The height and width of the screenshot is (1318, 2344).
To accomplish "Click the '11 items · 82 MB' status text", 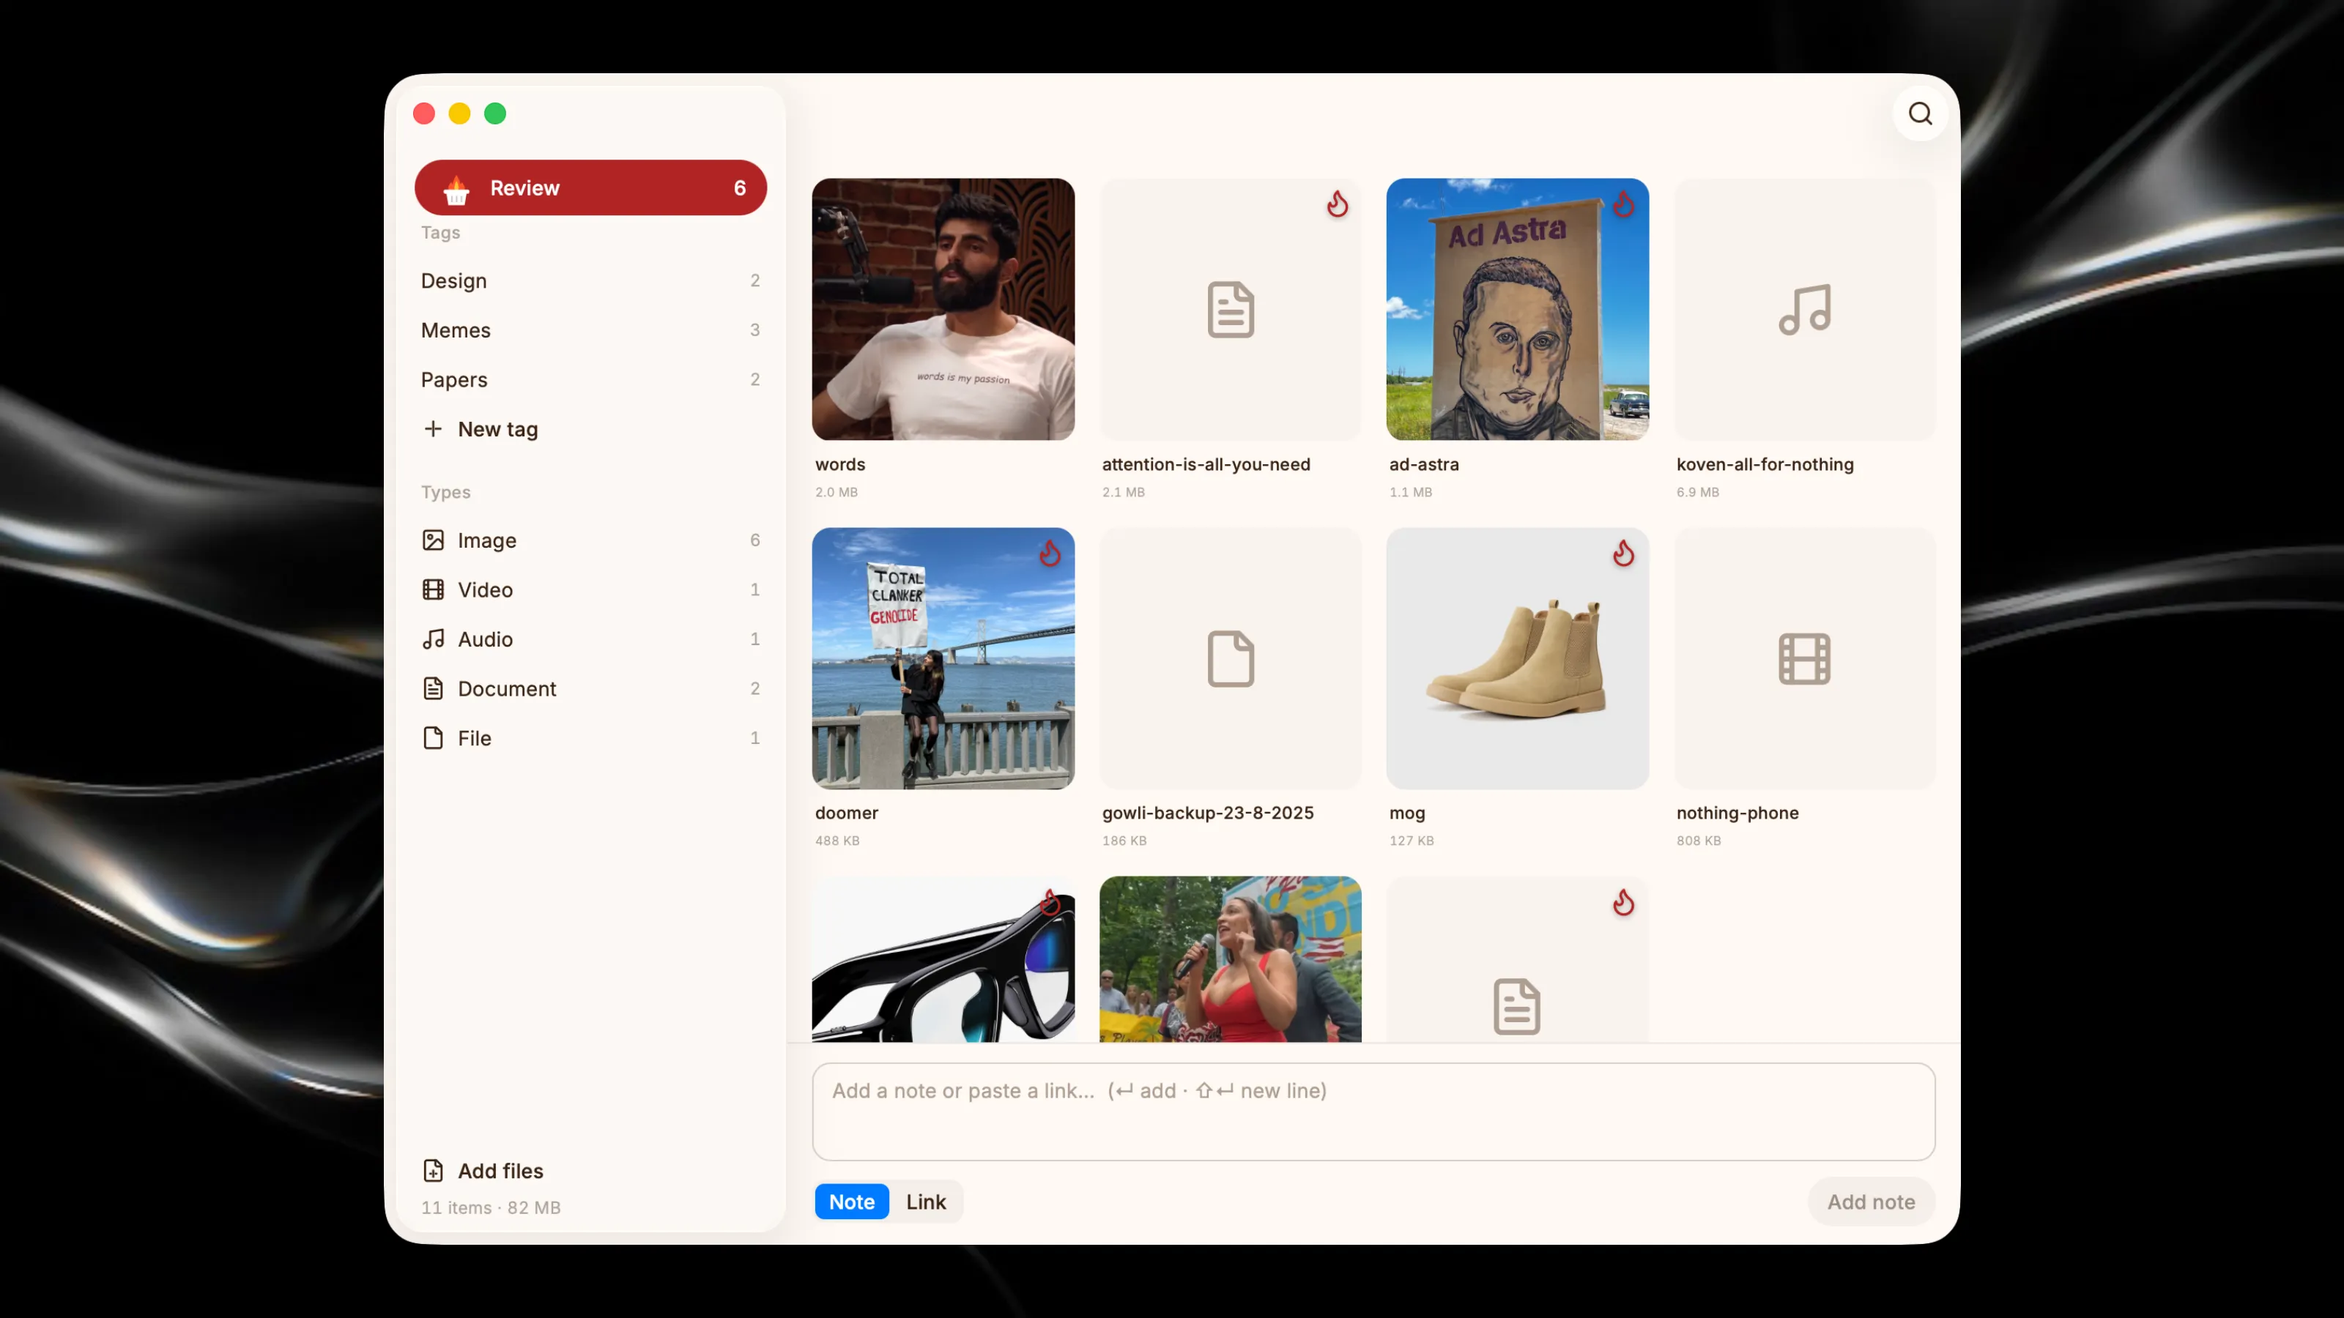I will tap(491, 1208).
